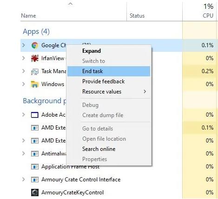Image resolution: width=218 pixels, height=199 pixels.
Task: Open the Resource values submenu arrow
Action: pyautogui.click(x=145, y=92)
